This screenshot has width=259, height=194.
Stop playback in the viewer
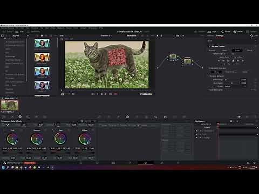pyautogui.click(x=101, y=94)
